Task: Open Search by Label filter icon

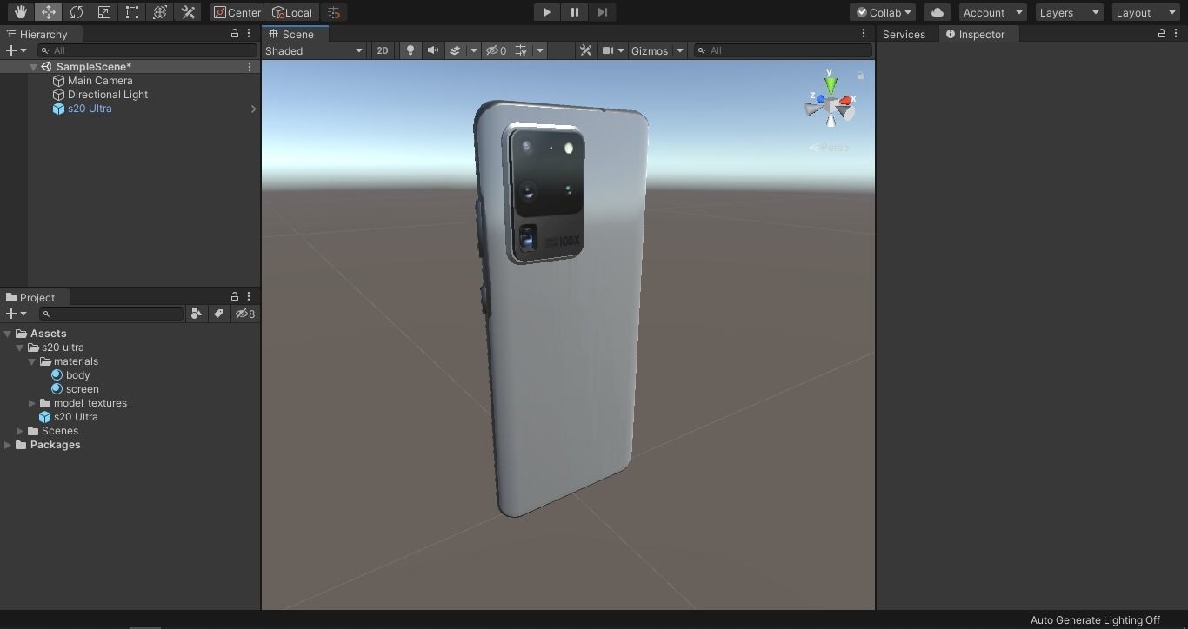Action: click(218, 314)
